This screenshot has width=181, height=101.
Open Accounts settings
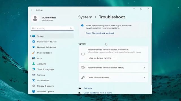tap(52, 64)
